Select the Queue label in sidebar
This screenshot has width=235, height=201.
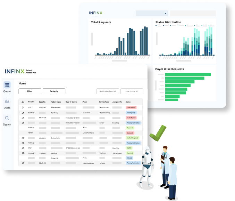pos(7,91)
